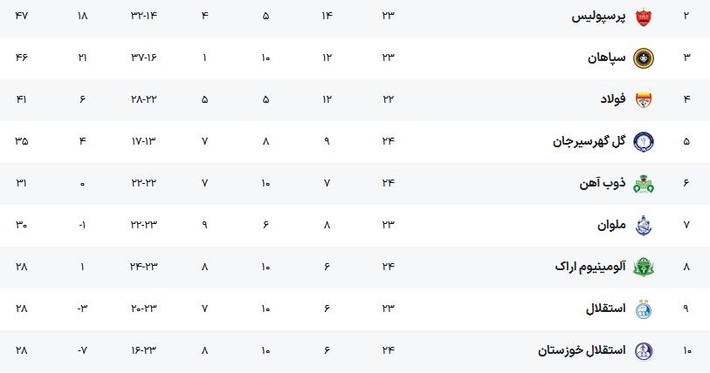Open the سپاهان team page link

tap(607, 58)
